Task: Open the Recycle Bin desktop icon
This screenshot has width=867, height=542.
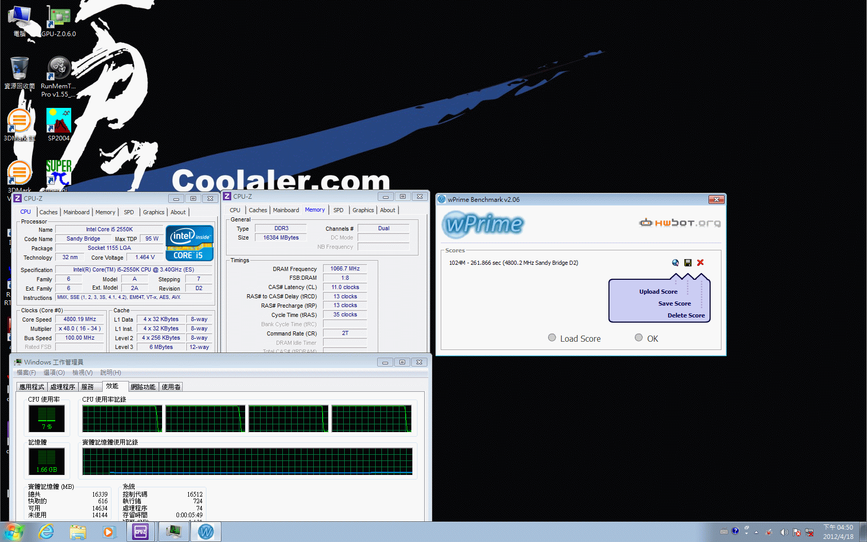Action: click(x=20, y=72)
